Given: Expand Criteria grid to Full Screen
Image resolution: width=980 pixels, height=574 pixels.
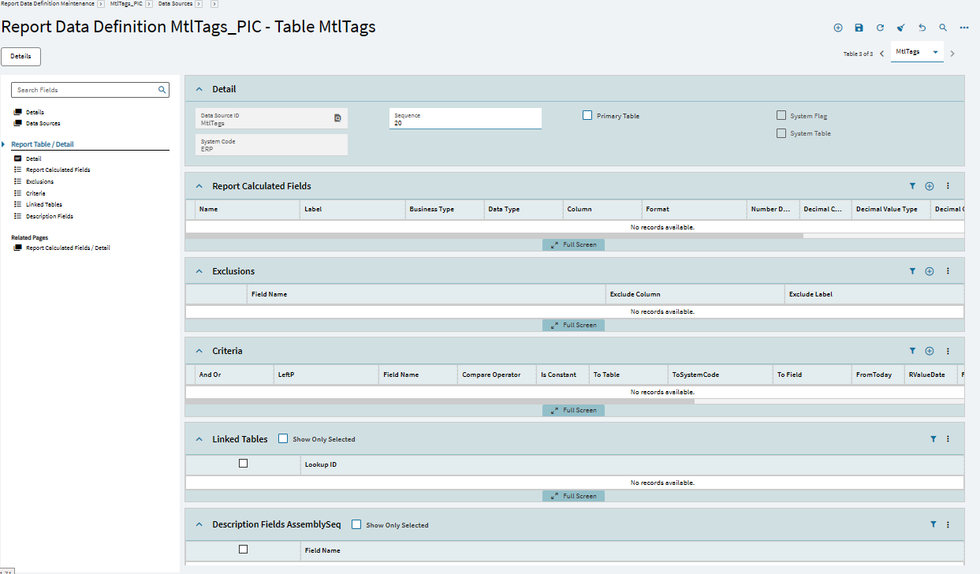Looking at the screenshot, I should click(x=573, y=410).
